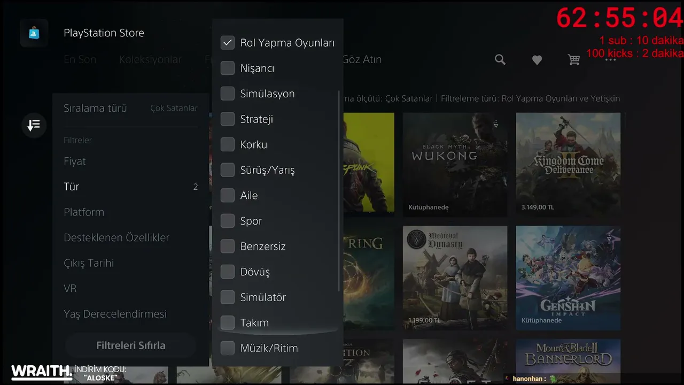684x385 pixels.
Task: Open the Cyberpunk game tile
Action: pos(369,165)
